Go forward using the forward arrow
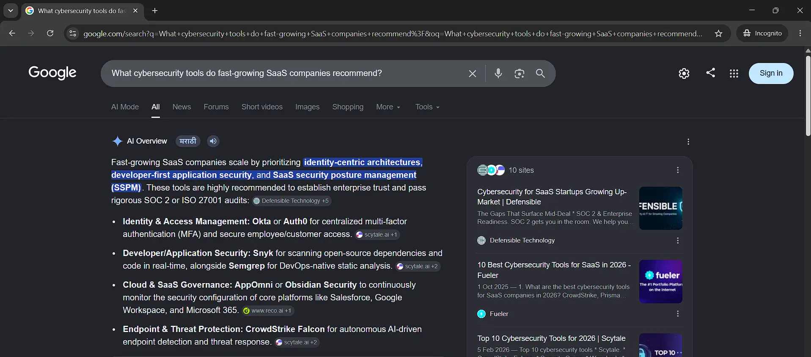Screen dimensions: 811x357 31,33
